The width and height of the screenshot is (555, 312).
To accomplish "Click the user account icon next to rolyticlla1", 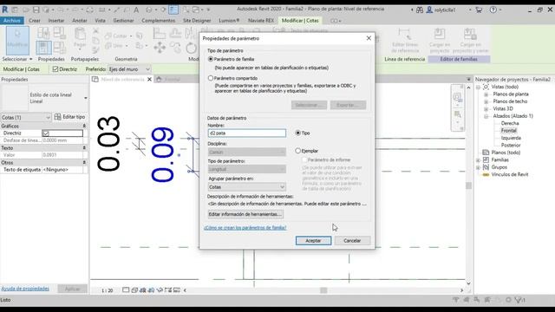I will (429, 10).
